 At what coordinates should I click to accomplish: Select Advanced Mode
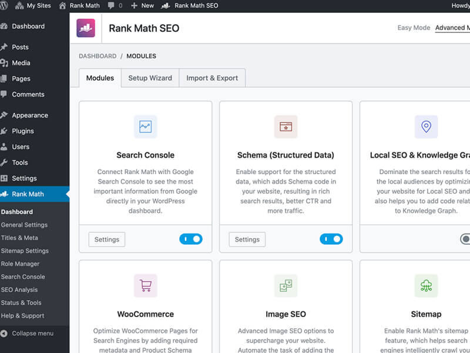(452, 28)
